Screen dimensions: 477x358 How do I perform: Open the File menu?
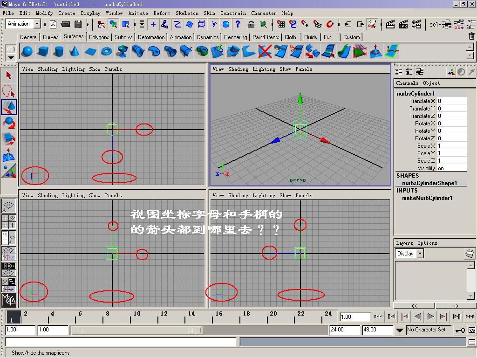point(8,13)
